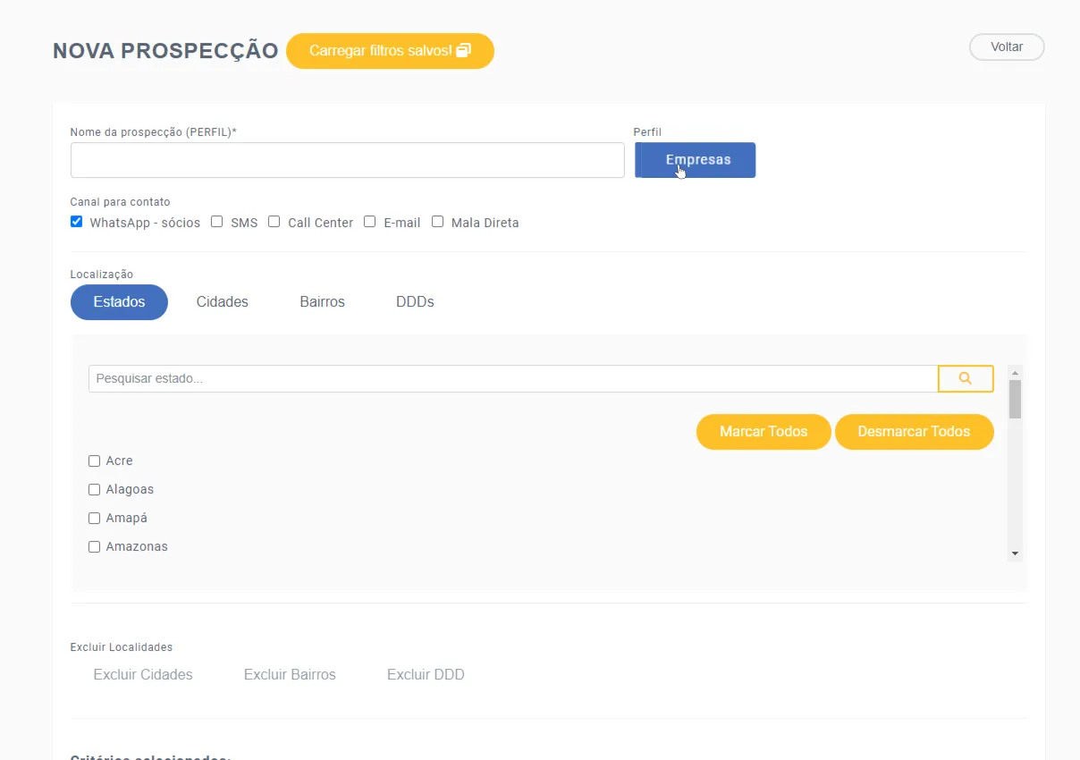Switch to the Cidades location tab
This screenshot has width=1080, height=760.
pyautogui.click(x=223, y=302)
